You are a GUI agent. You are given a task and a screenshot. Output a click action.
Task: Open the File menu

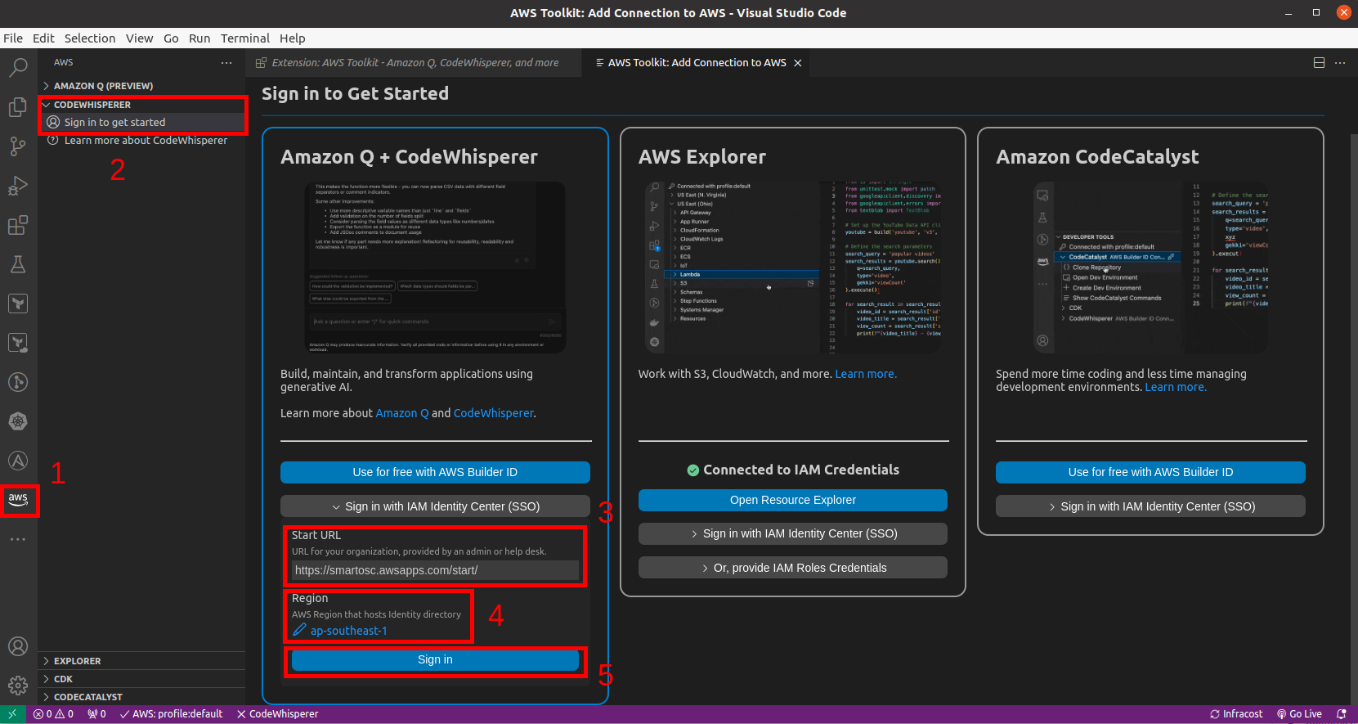(13, 38)
